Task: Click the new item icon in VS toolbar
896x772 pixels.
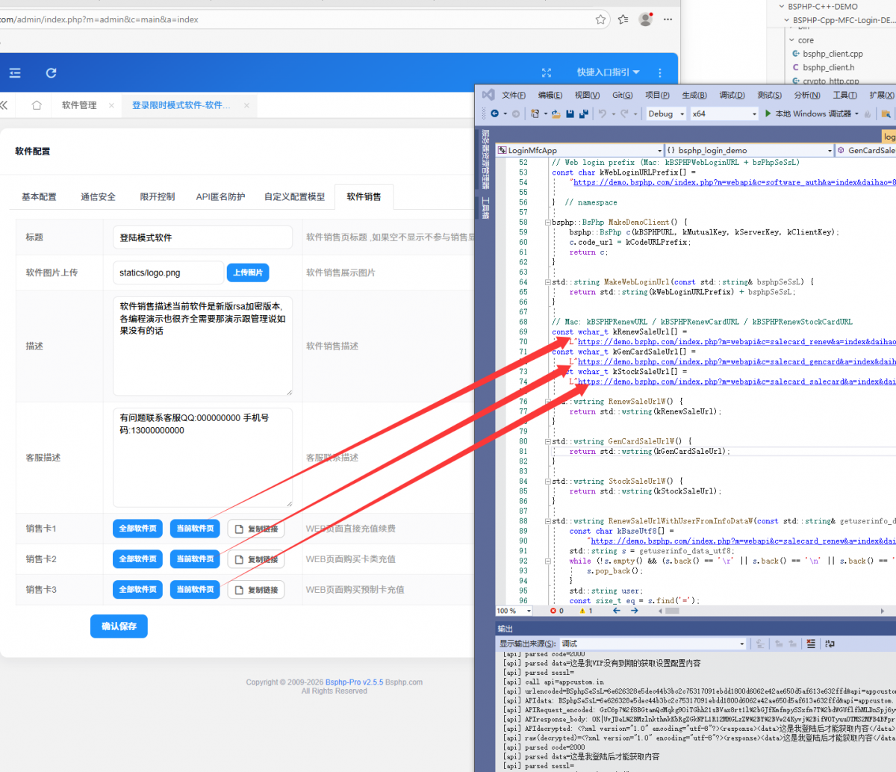Action: pos(535,113)
